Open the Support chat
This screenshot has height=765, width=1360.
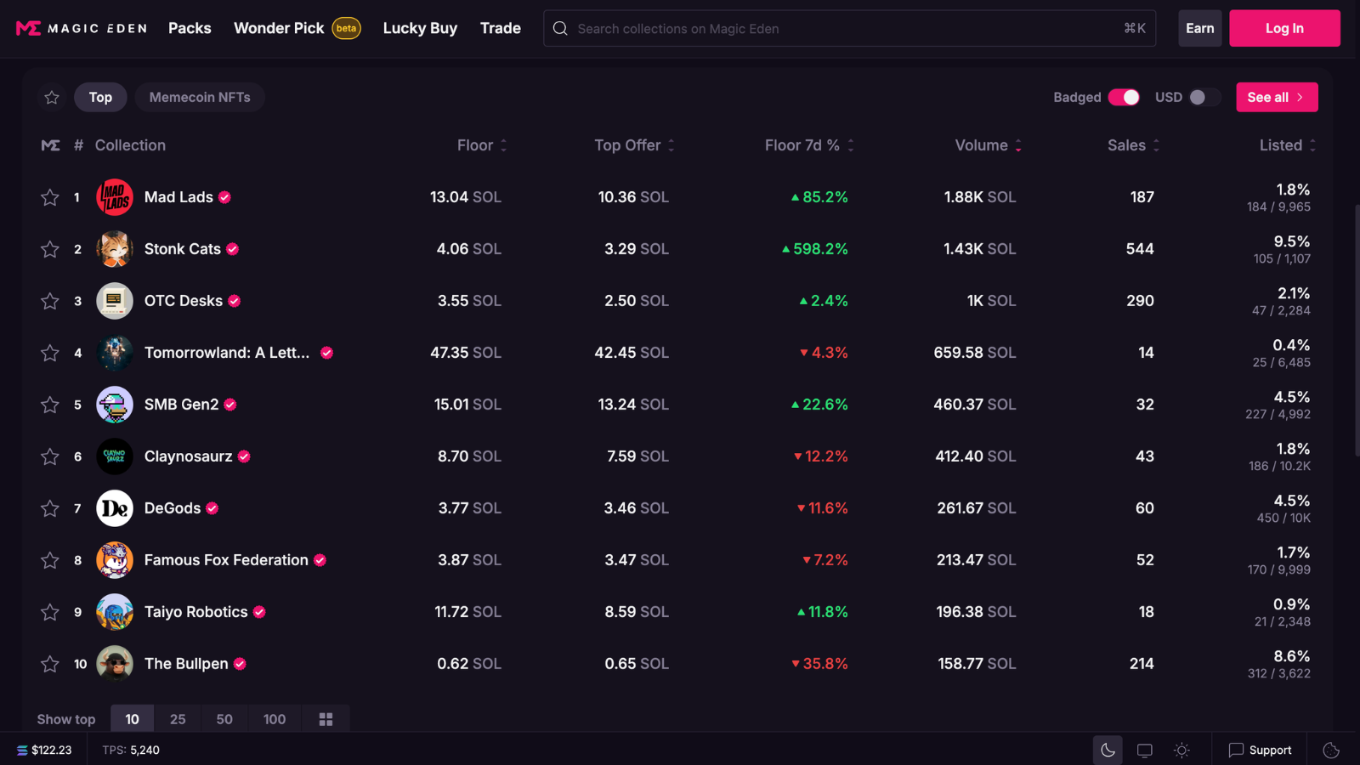(1260, 750)
